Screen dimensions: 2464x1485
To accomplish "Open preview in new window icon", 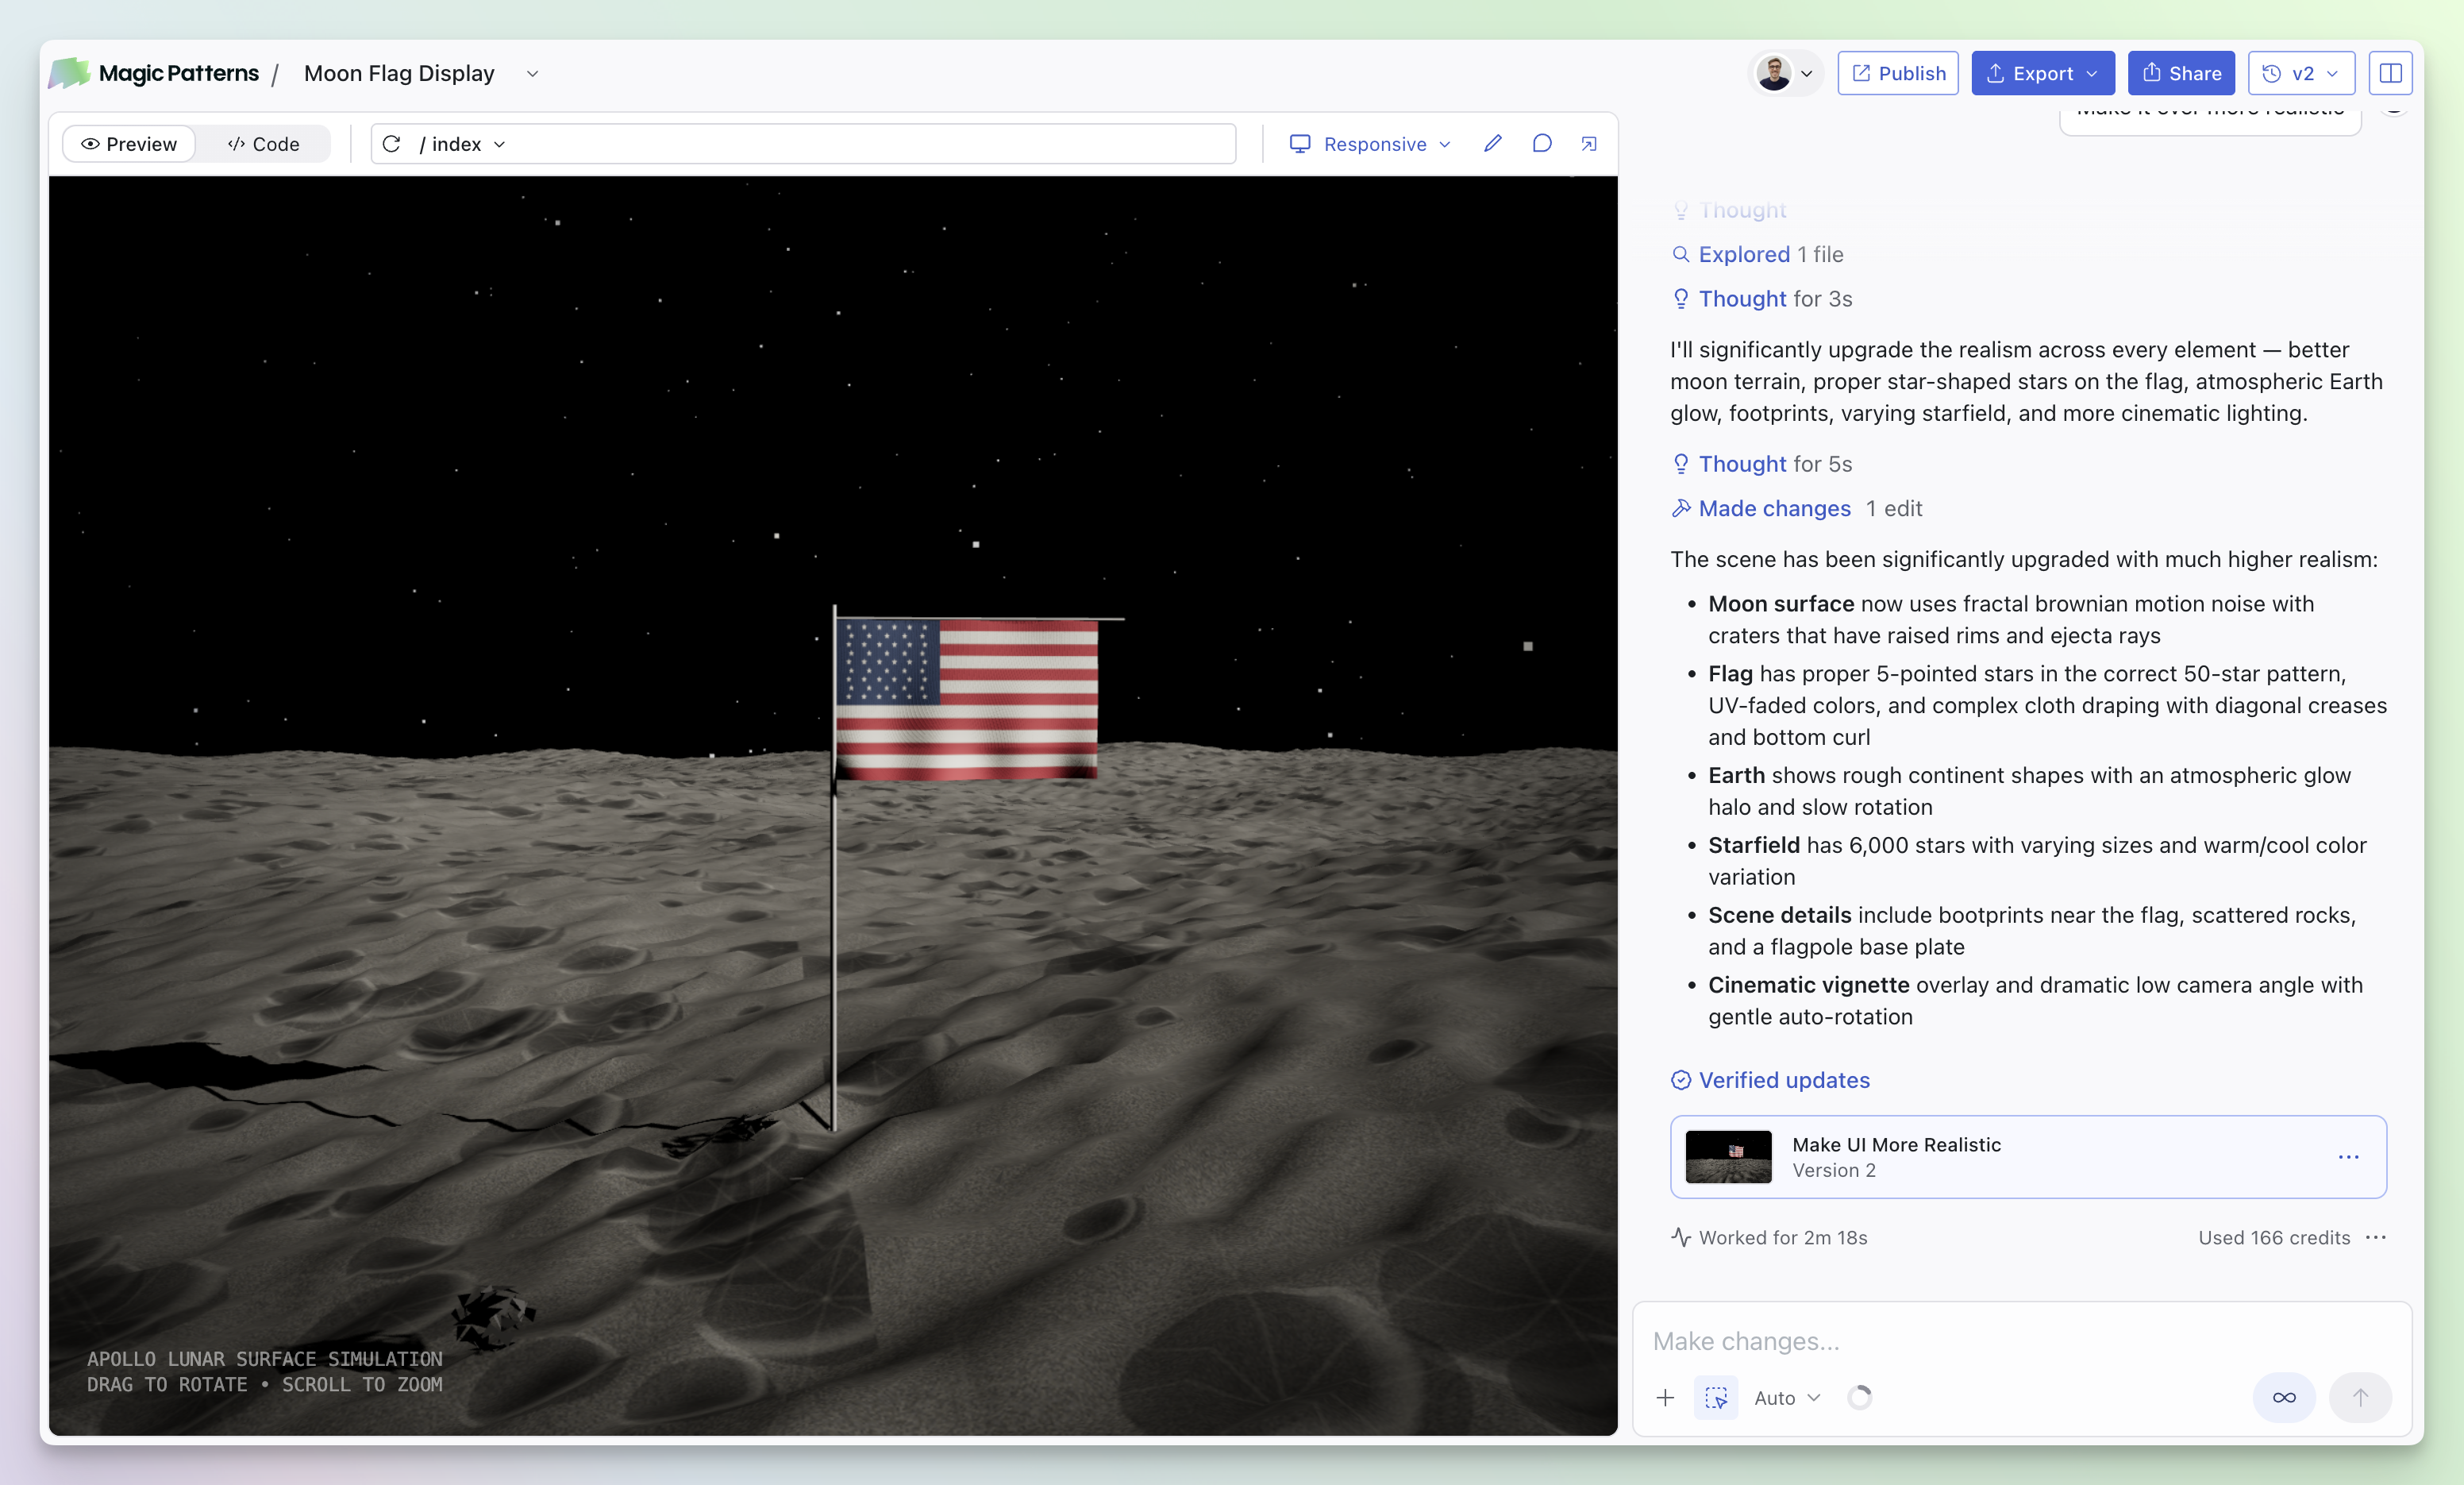I will 1589,144.
